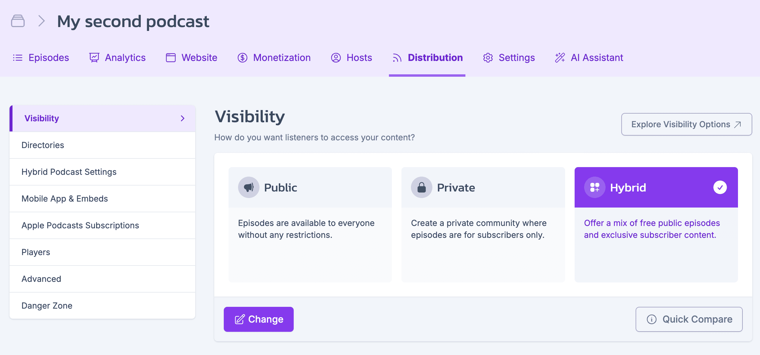Open Advanced in the sidebar

(102, 279)
